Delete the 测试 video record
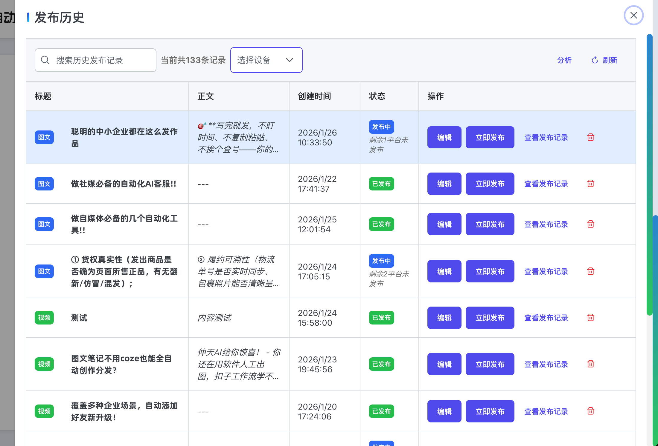The height and width of the screenshot is (446, 658). click(x=590, y=318)
